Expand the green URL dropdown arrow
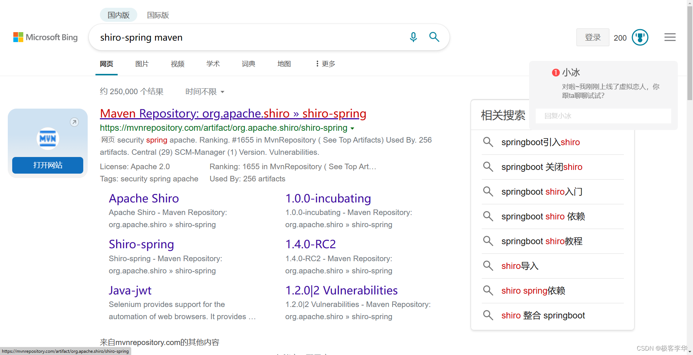Viewport: 693px width, 355px height. coord(352,129)
